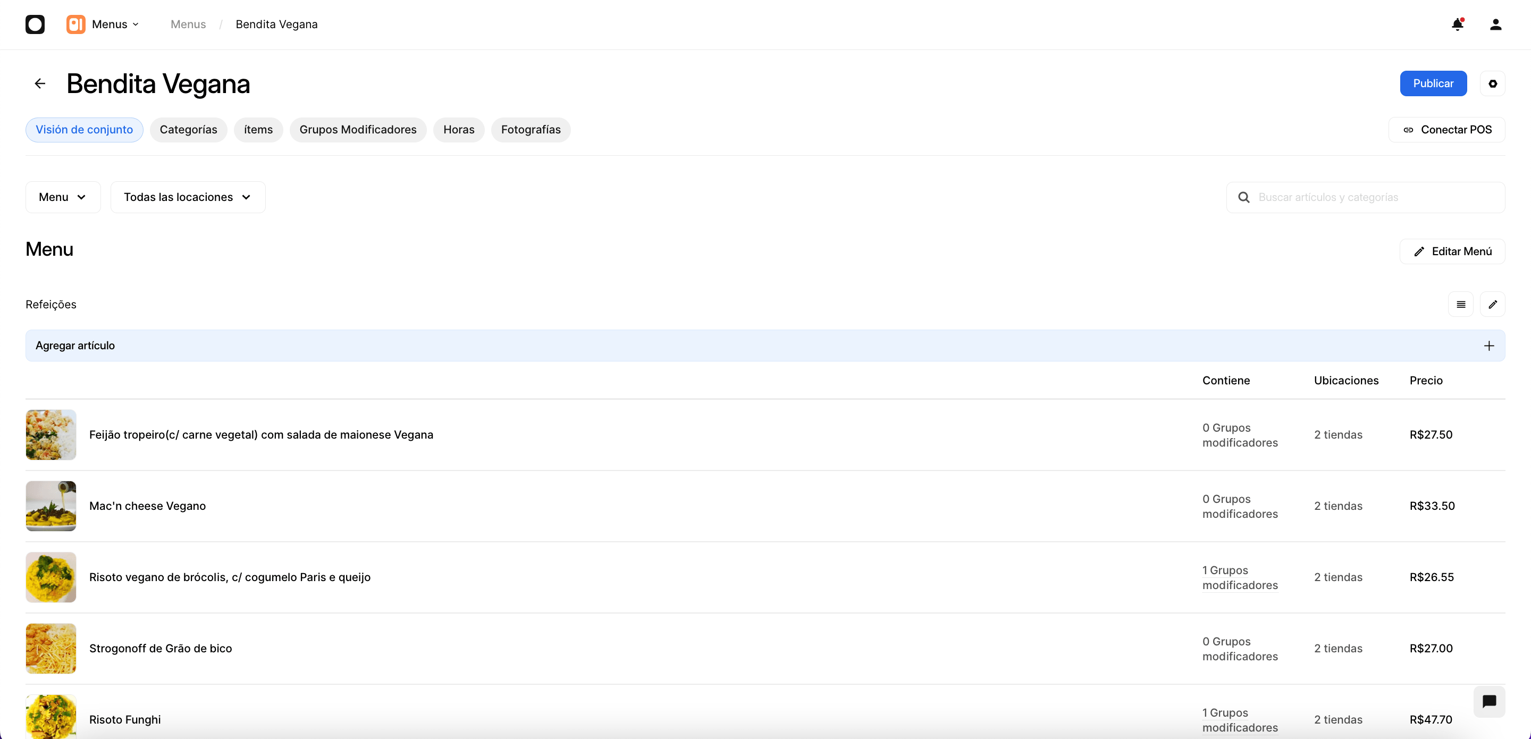This screenshot has width=1531, height=739.
Task: Click the black square home logo
Action: point(35,24)
